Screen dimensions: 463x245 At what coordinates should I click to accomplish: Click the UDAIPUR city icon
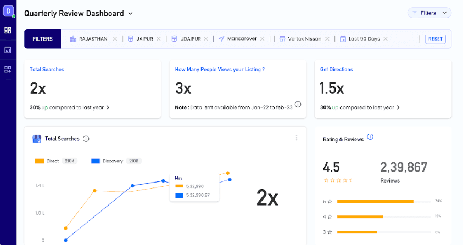tap(174, 39)
